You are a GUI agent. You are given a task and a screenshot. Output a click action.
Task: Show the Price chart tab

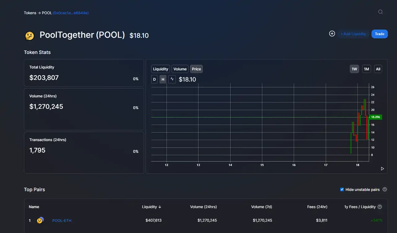[196, 69]
